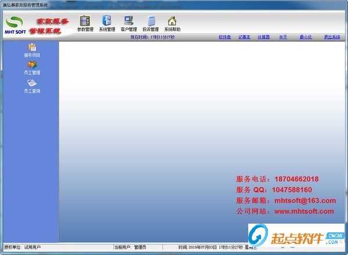Open 系统帮助 house icon

tap(172, 21)
